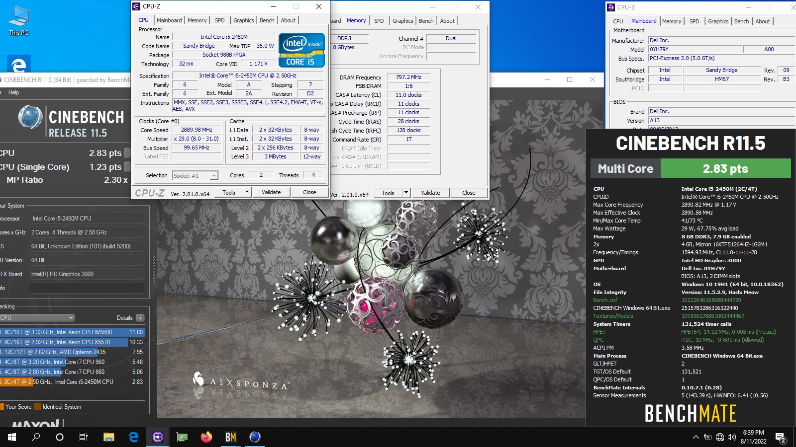Open the About tab in the rightmost CPU-Z window
This screenshot has height=447, width=796.
pos(763,21)
